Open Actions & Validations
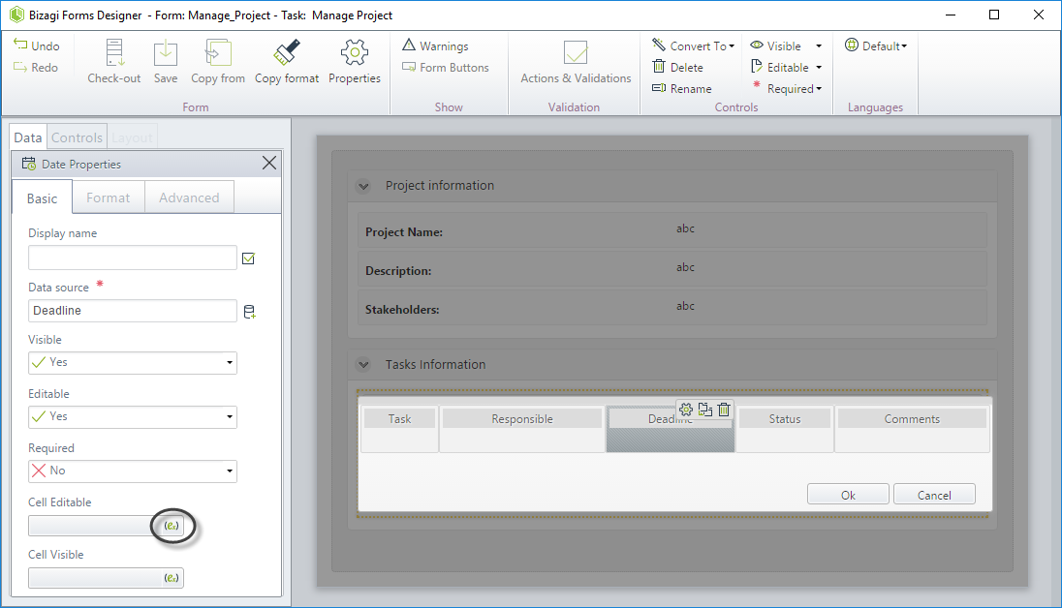This screenshot has height=608, width=1062. coord(576,61)
